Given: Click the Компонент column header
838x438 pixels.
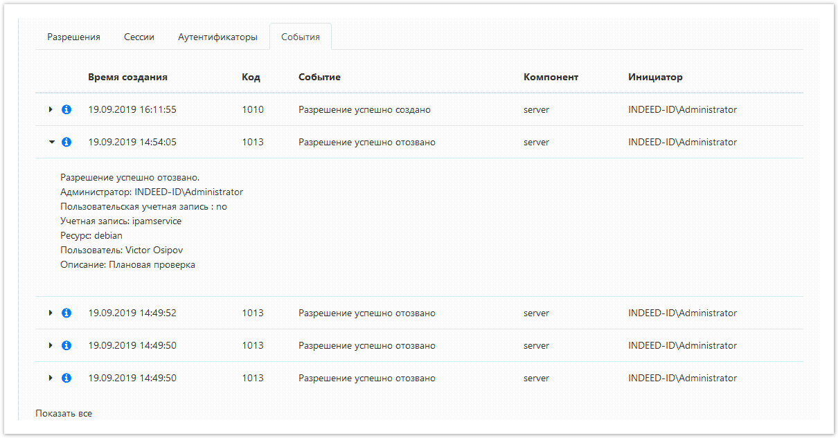Looking at the screenshot, I should pos(551,77).
